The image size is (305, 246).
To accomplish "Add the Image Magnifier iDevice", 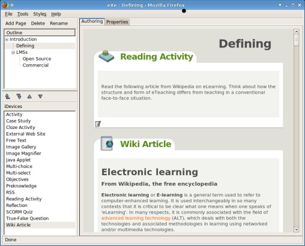I will pos(40,153).
